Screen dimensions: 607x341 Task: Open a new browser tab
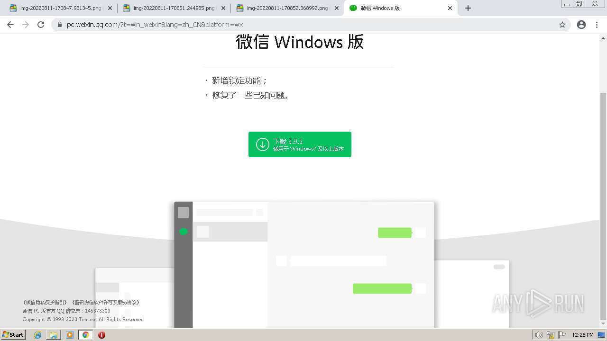tap(468, 8)
